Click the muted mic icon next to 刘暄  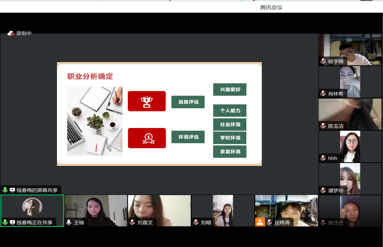point(196,222)
